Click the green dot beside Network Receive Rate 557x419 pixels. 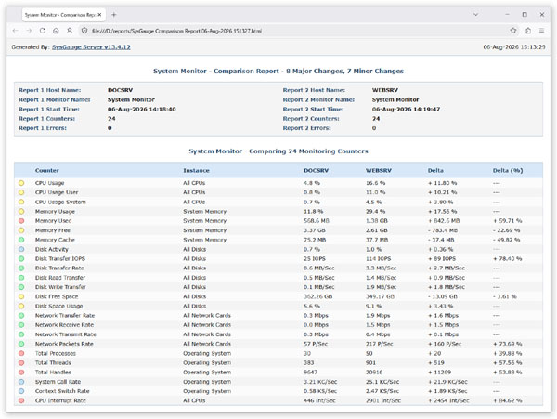pos(21,325)
